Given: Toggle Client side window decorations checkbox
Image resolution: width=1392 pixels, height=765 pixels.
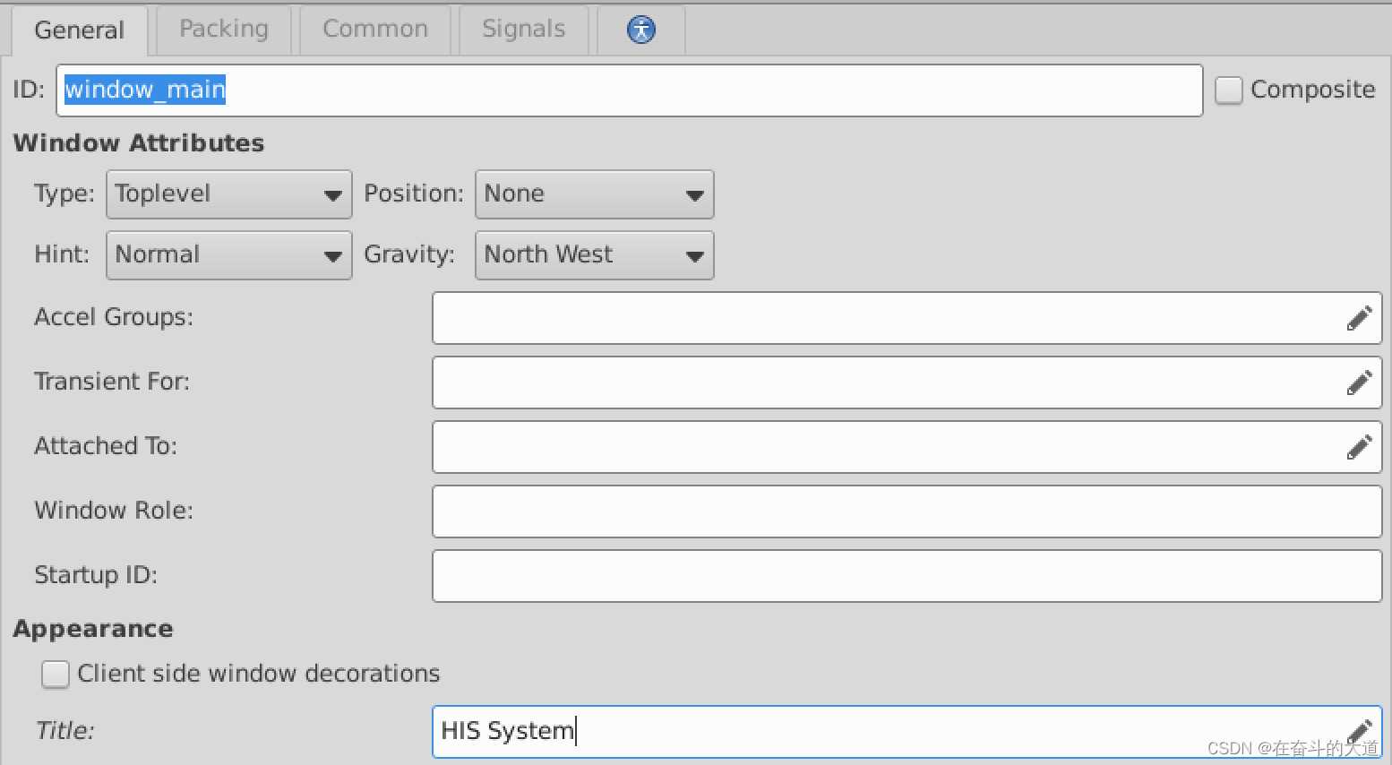Looking at the screenshot, I should coord(56,674).
